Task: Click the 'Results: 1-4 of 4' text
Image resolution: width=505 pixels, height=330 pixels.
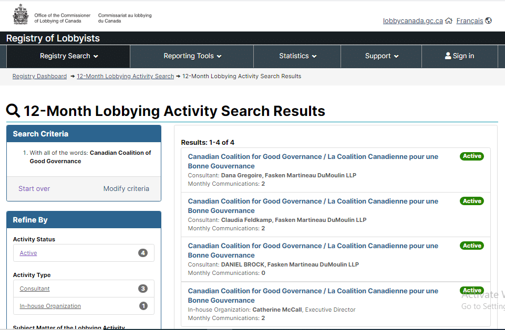Action: coord(208,143)
